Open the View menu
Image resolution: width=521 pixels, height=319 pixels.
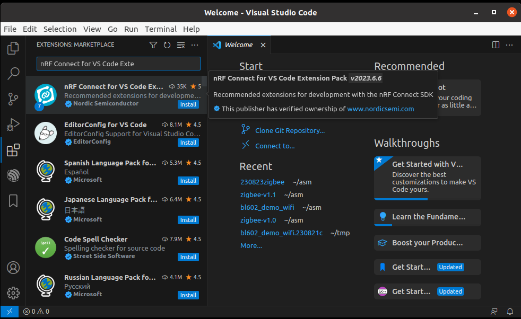pos(92,29)
